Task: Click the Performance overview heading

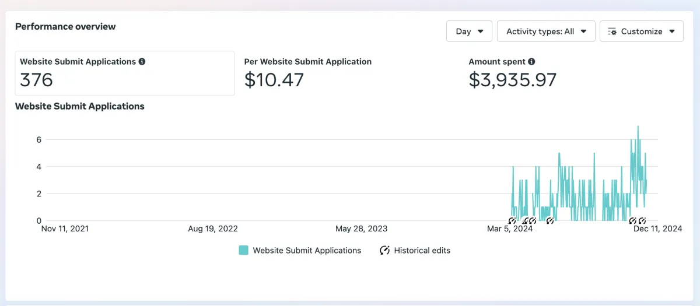Action: tap(65, 26)
